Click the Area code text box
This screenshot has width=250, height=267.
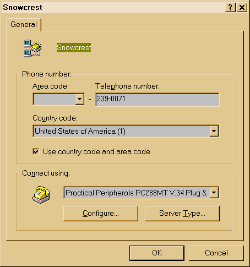tap(55, 99)
